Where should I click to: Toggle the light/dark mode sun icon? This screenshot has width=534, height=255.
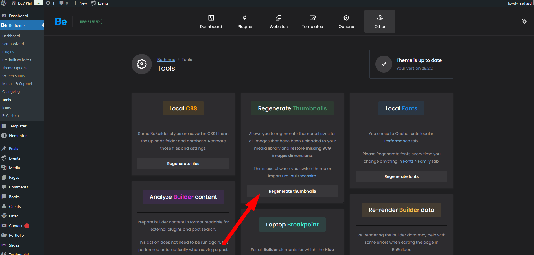(524, 21)
